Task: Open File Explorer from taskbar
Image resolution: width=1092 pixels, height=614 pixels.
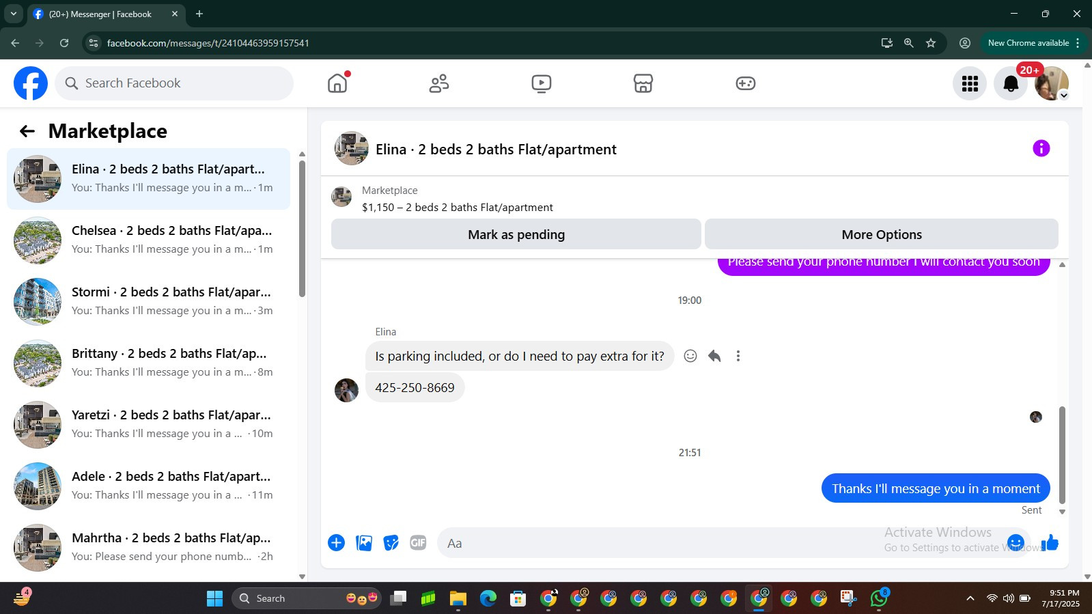Action: pos(458,598)
